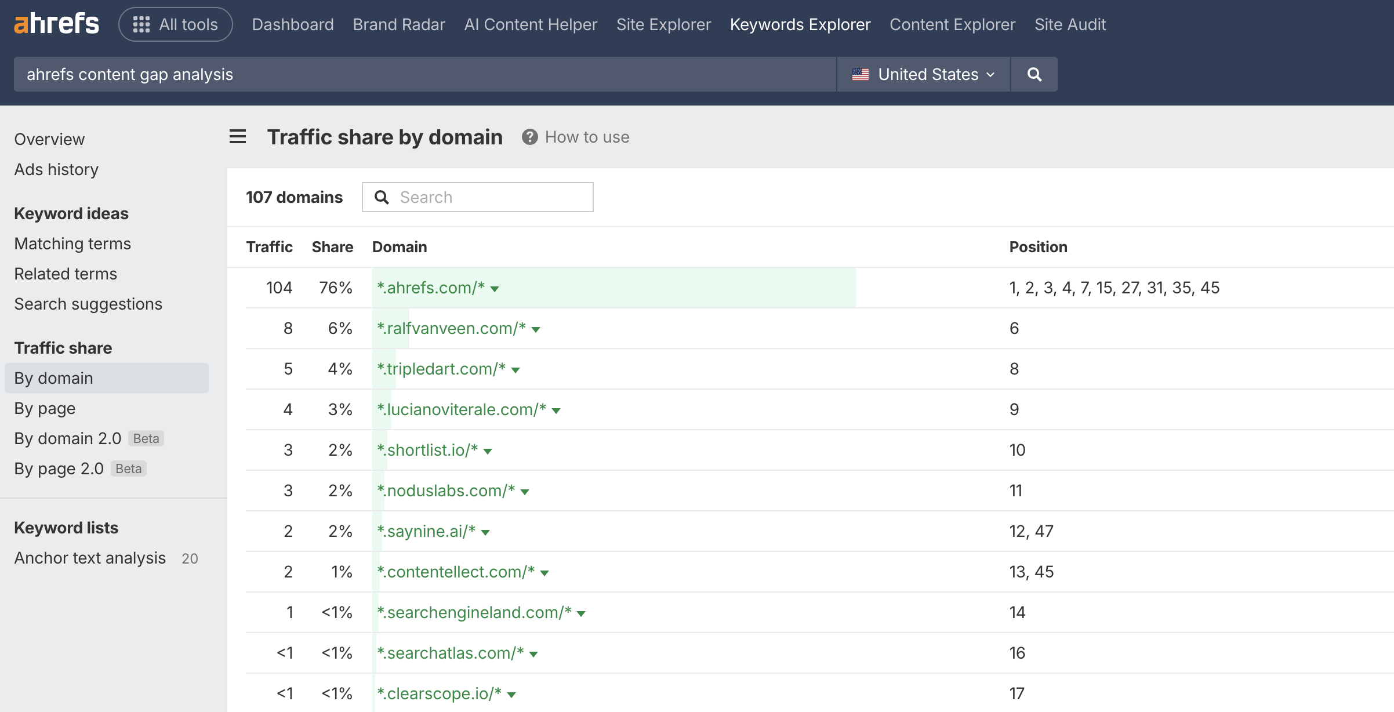The width and height of the screenshot is (1394, 712).
Task: Open Overview in the sidebar
Action: click(49, 139)
